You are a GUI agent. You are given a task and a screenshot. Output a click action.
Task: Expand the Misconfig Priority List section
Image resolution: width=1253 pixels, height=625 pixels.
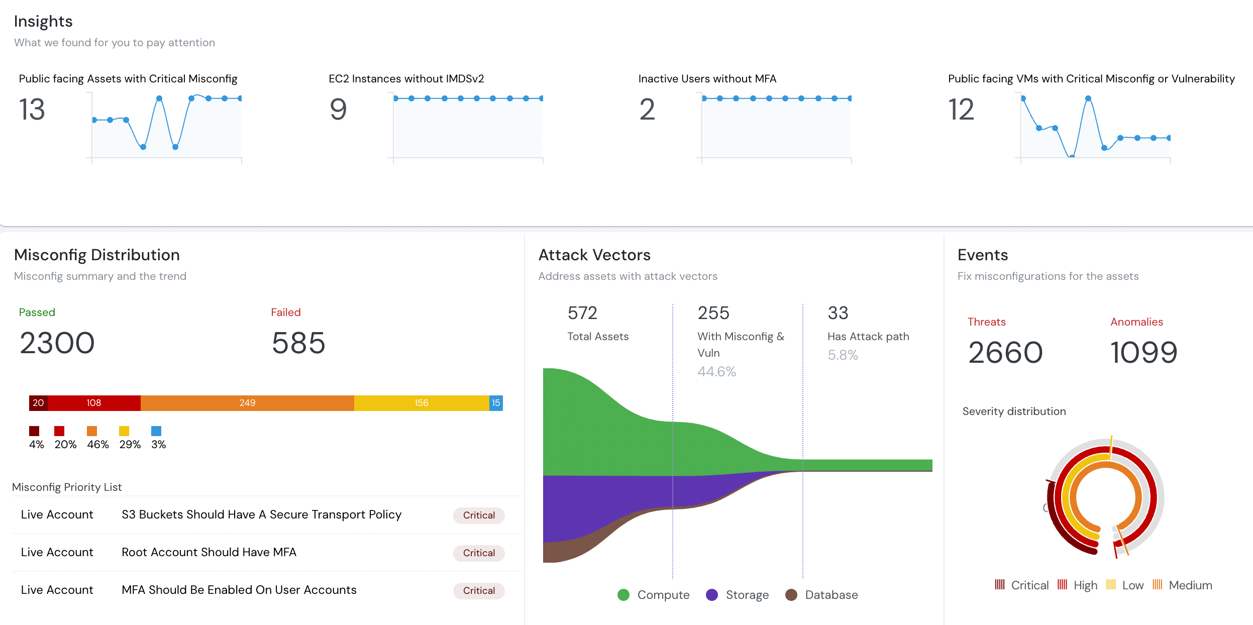pos(67,487)
